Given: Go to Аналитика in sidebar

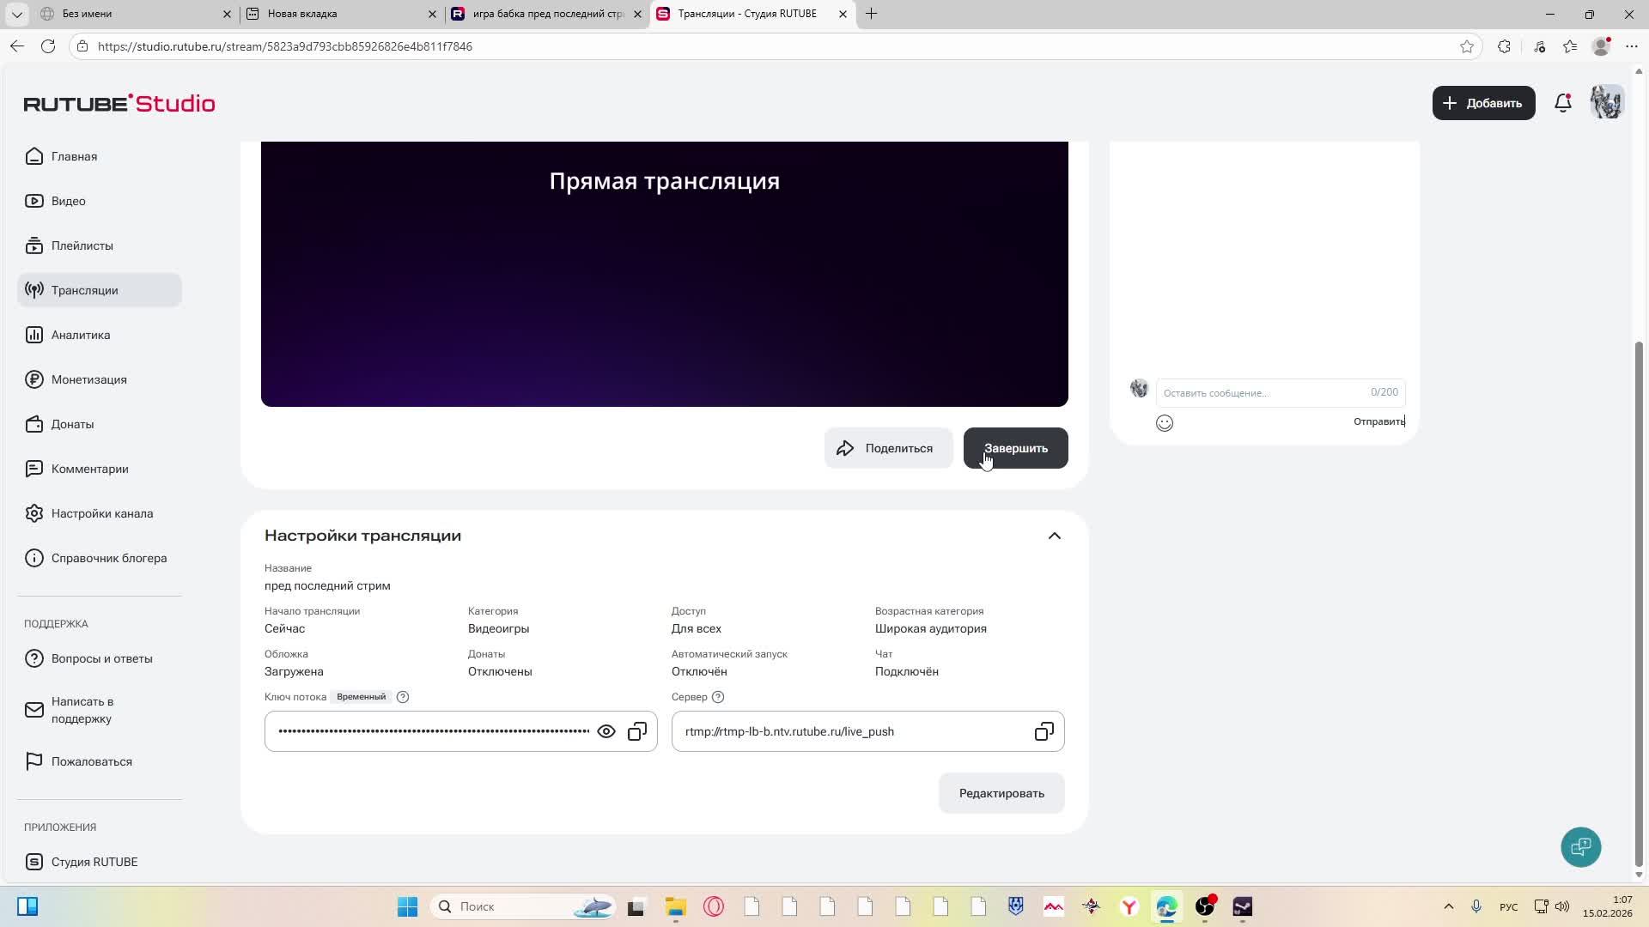Looking at the screenshot, I should click(81, 335).
